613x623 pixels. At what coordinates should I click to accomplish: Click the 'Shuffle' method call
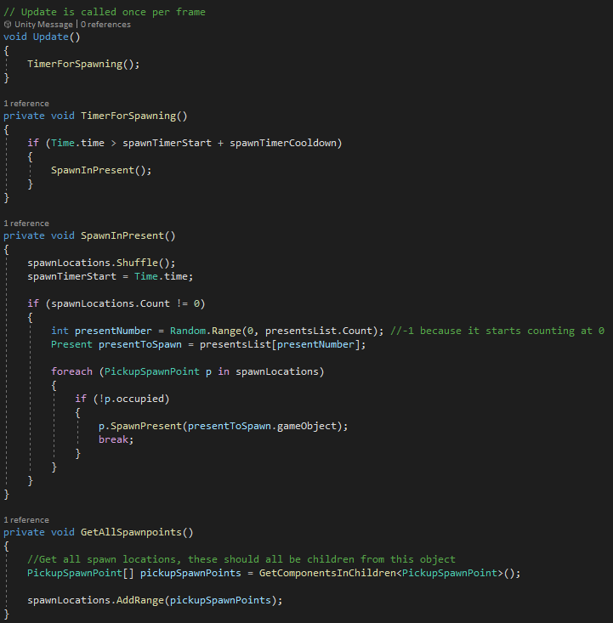click(x=137, y=263)
